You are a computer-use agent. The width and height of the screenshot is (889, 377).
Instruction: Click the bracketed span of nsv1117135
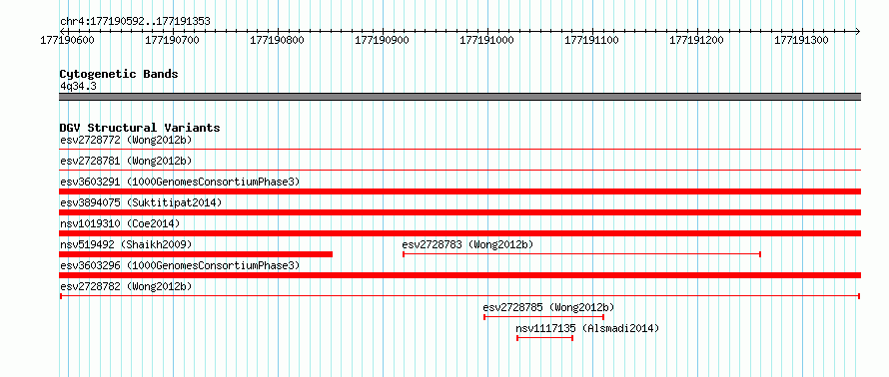[544, 338]
